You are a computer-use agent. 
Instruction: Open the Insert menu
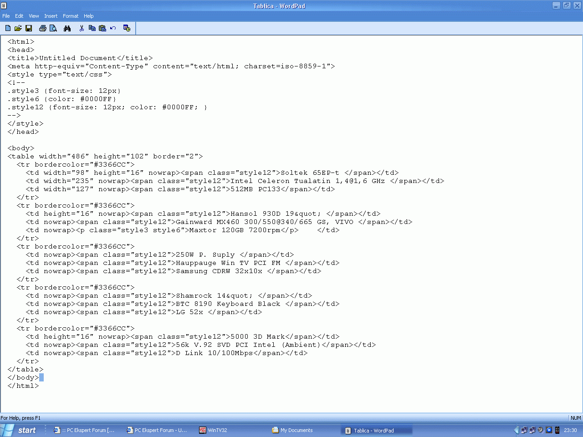[51, 16]
